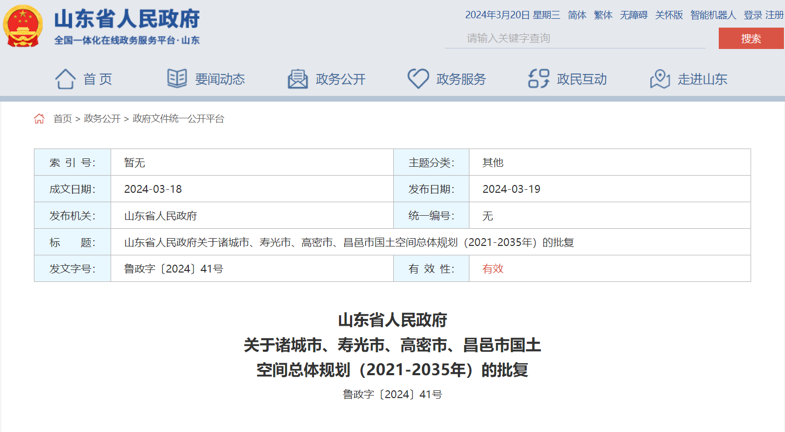The height and width of the screenshot is (432, 785).
Task: Click the 全国一体化在线政务服务平台·山东 subtitle
Action: click(x=127, y=40)
